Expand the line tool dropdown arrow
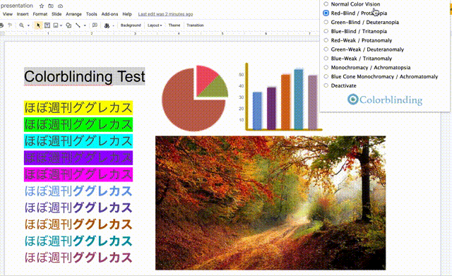The image size is (452, 276). [x=85, y=25]
